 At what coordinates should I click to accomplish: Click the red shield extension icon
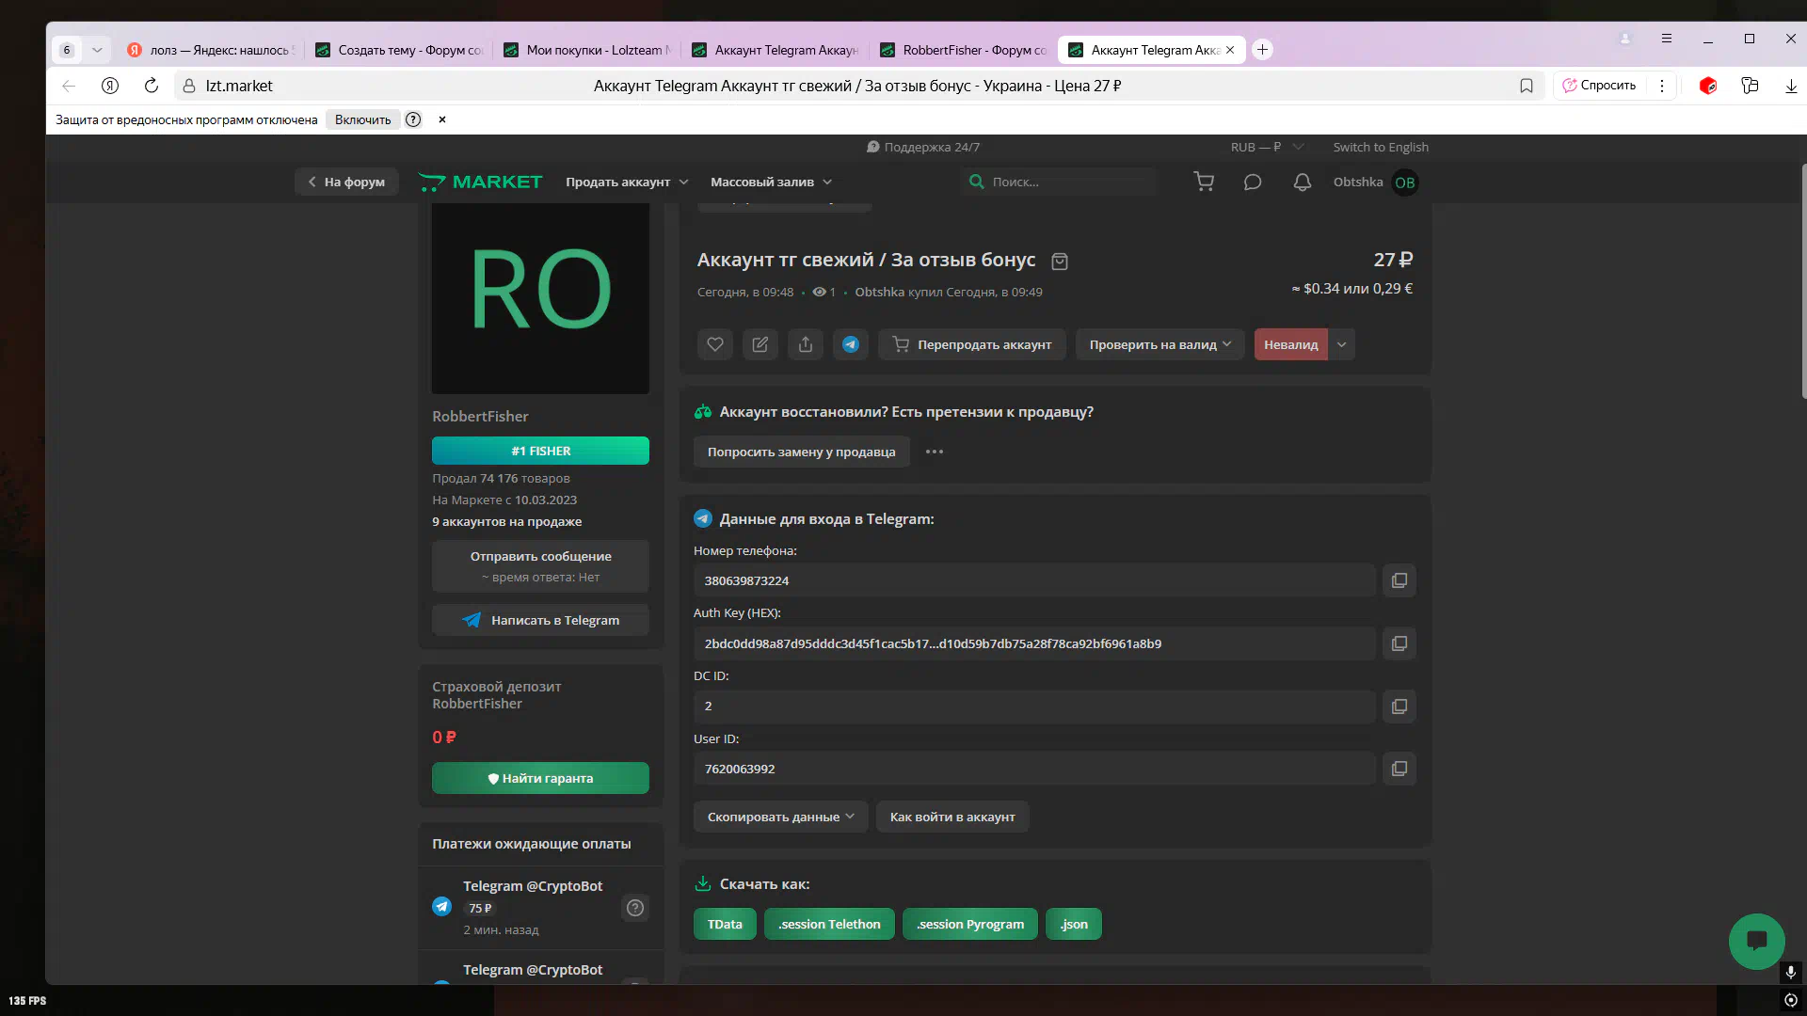(1708, 86)
